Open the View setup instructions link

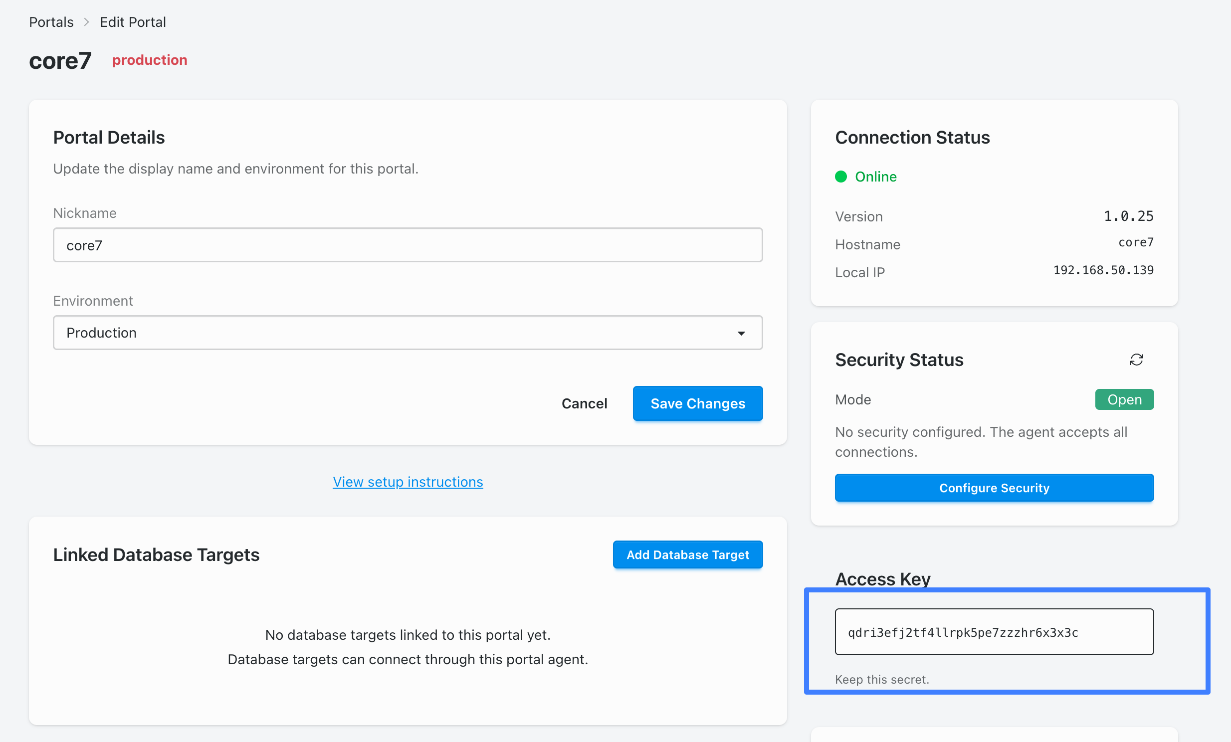pos(407,481)
